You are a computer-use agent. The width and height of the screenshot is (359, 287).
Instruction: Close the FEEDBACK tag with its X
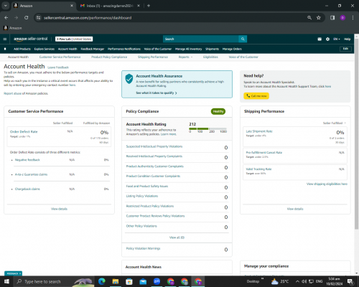click(20, 273)
